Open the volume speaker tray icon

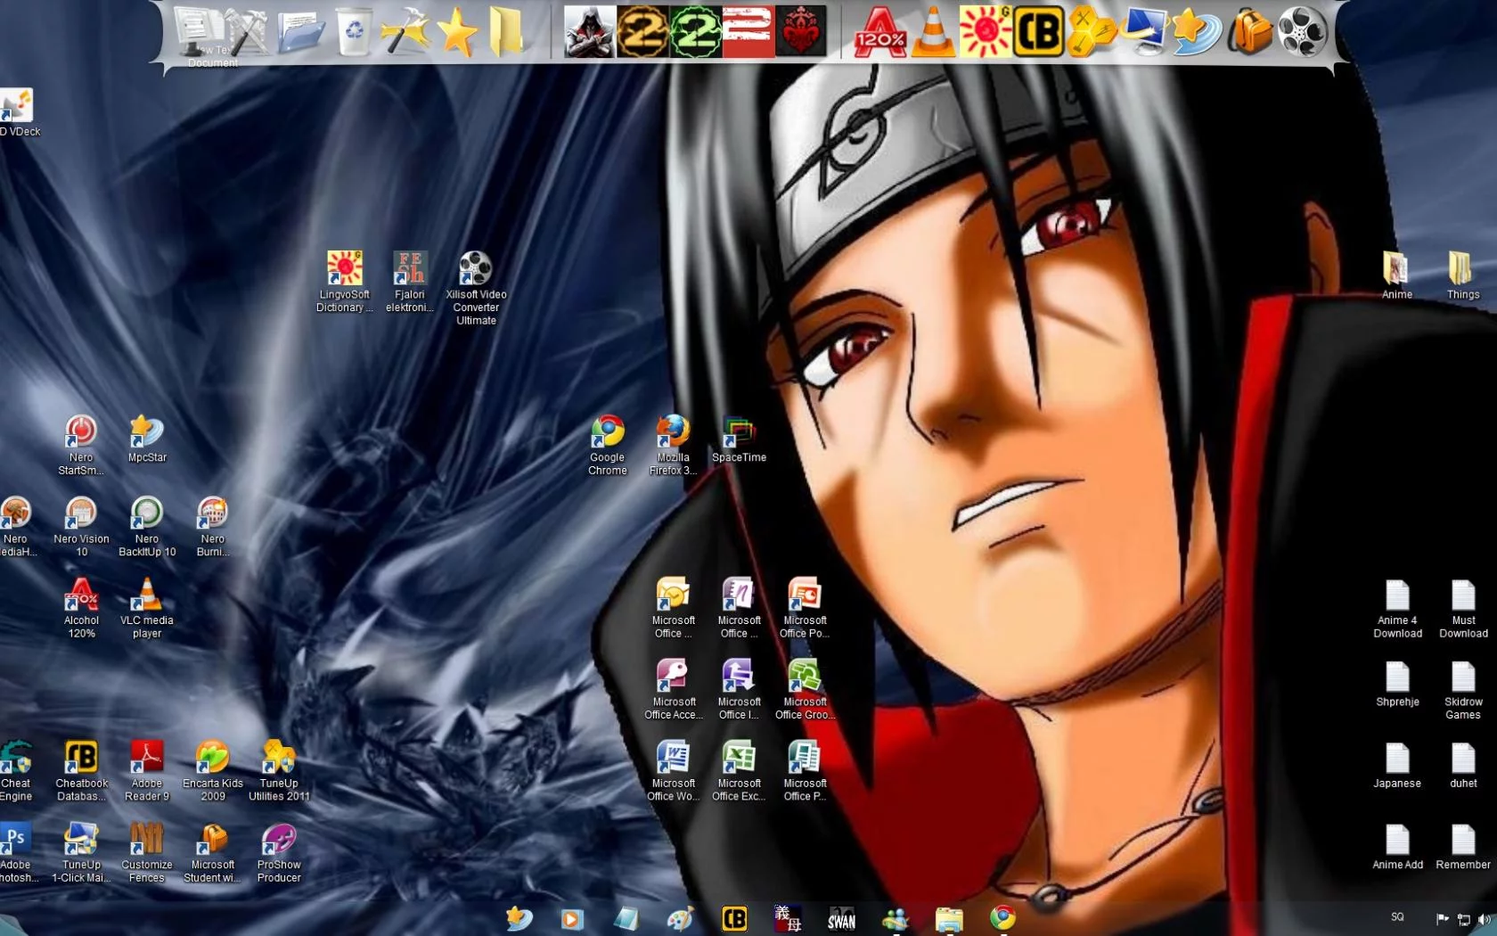[x=1485, y=919]
